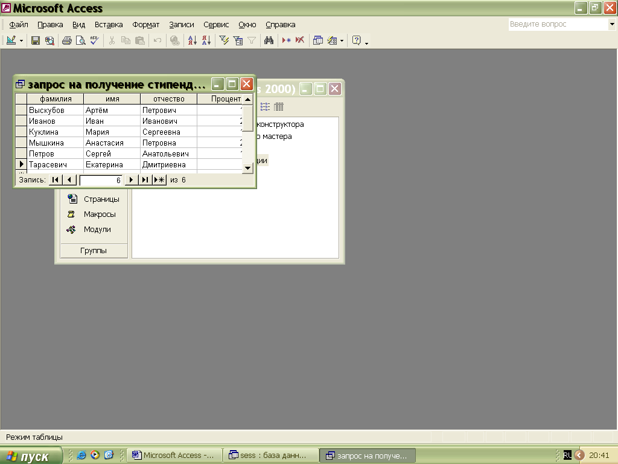Open the Вставка menu
This screenshot has width=618, height=464.
click(x=109, y=24)
